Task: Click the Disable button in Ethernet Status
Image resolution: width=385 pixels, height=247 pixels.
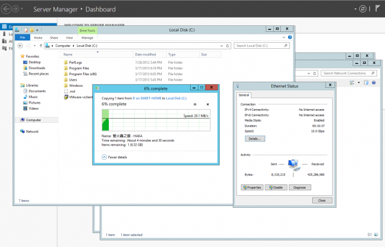Action: point(276,187)
